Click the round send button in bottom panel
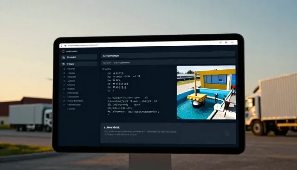Viewport: 297px width, 170px height. (227, 133)
